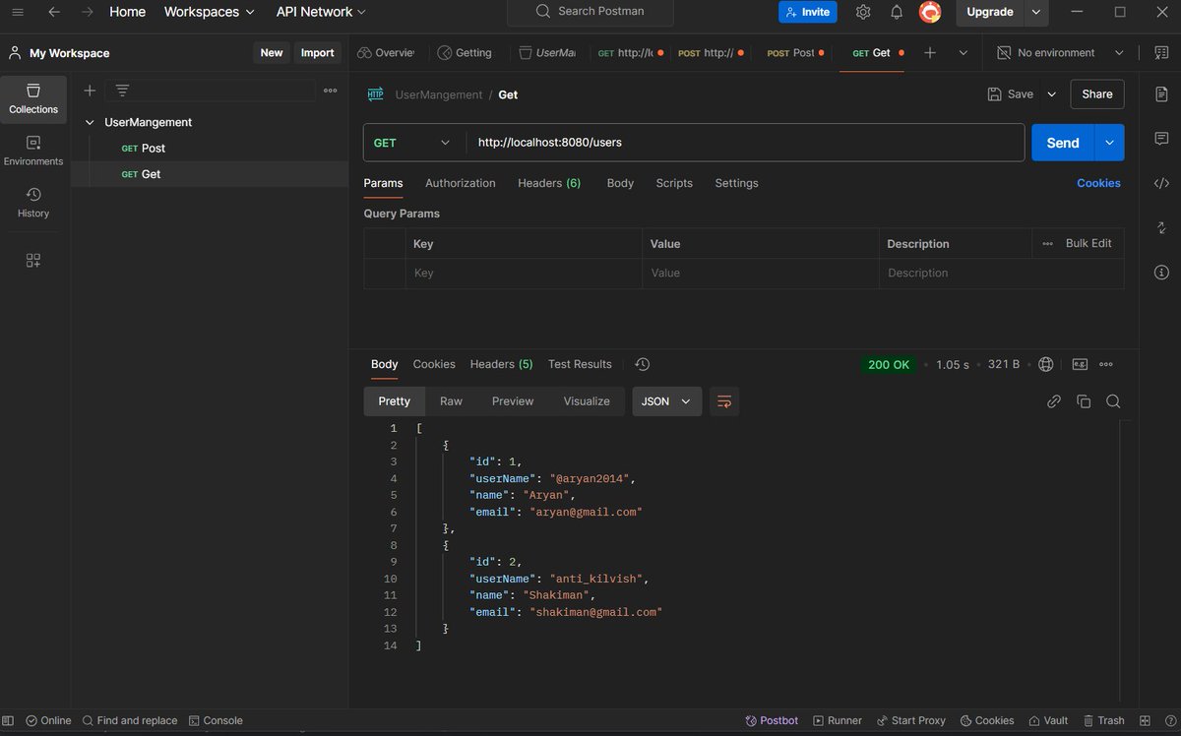Open the No environment selector
The height and width of the screenshot is (736, 1181).
pyautogui.click(x=1061, y=53)
